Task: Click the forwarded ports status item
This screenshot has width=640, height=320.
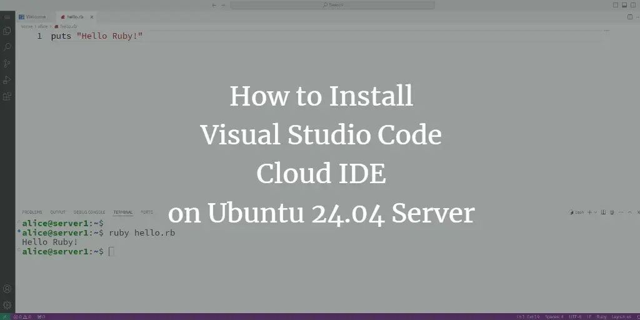Action: click(x=41, y=317)
